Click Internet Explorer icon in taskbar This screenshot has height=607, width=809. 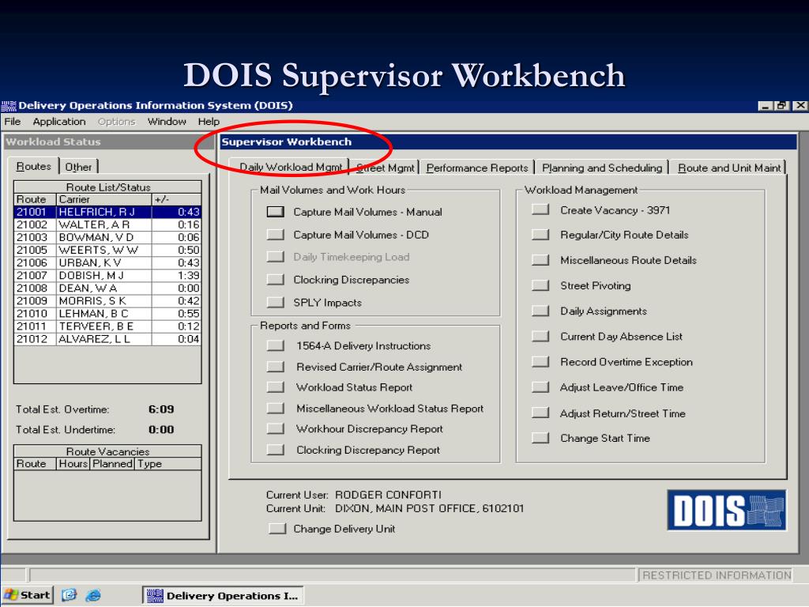[x=93, y=595]
